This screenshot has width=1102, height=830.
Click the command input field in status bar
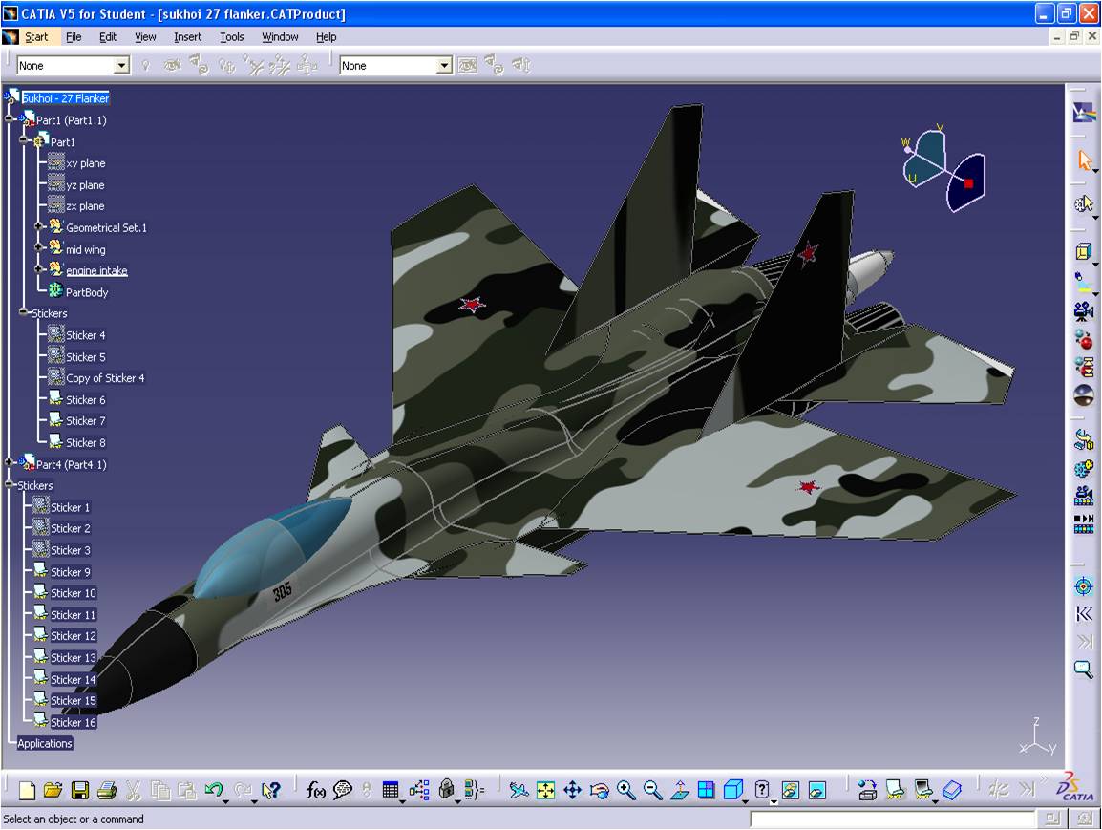pyautogui.click(x=892, y=819)
